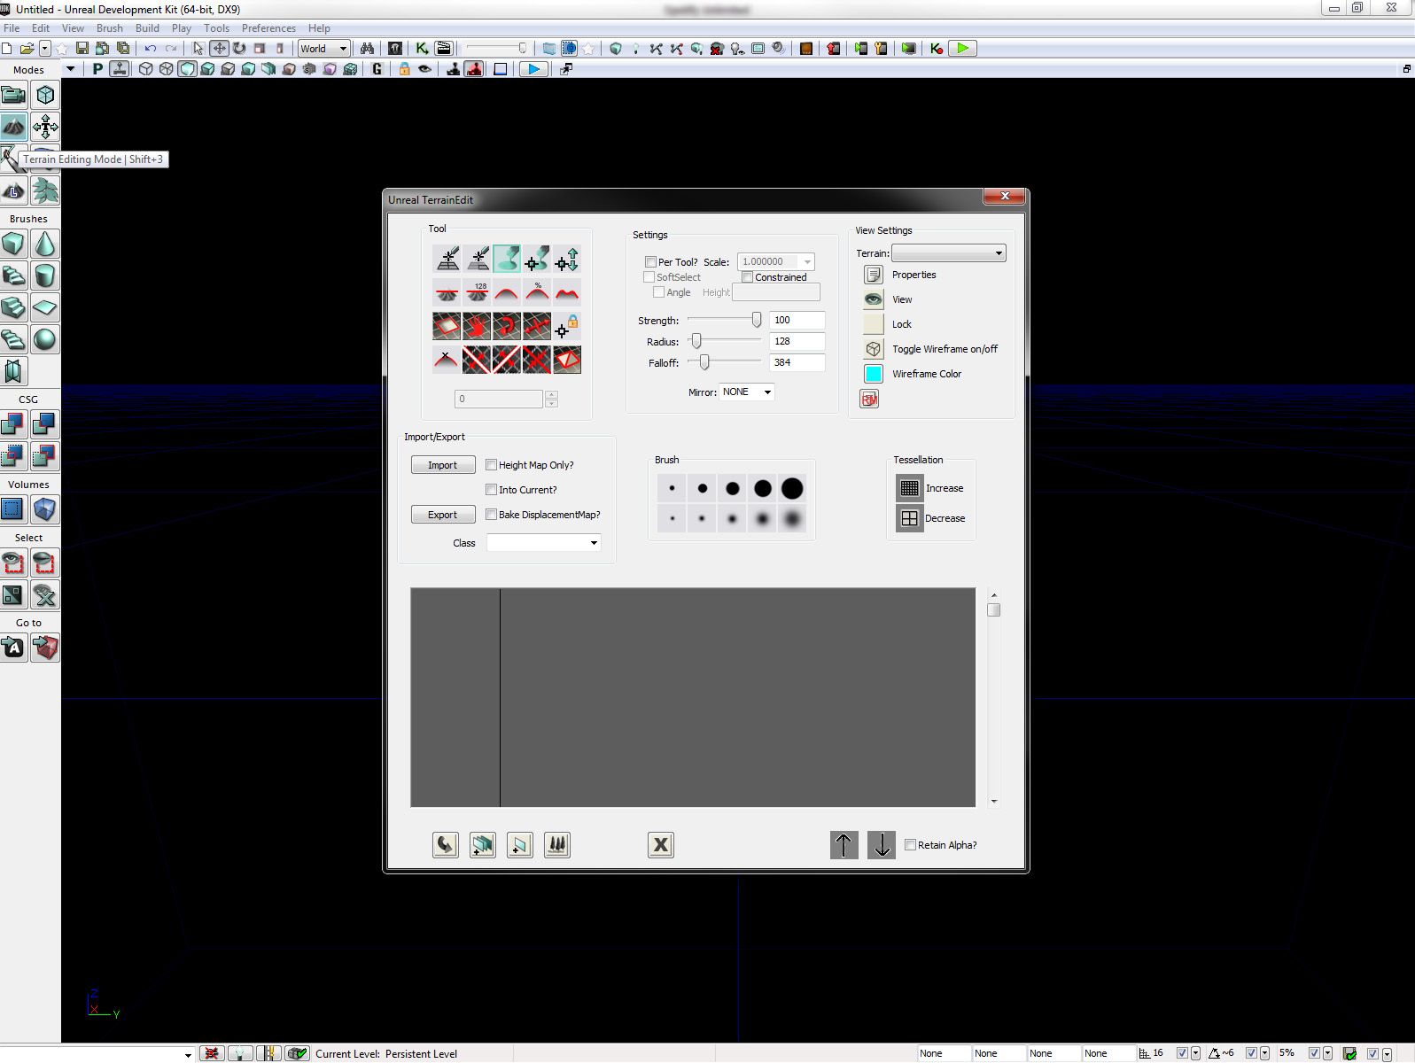
Task: Click the Falloff value field showing 384
Action: (797, 362)
